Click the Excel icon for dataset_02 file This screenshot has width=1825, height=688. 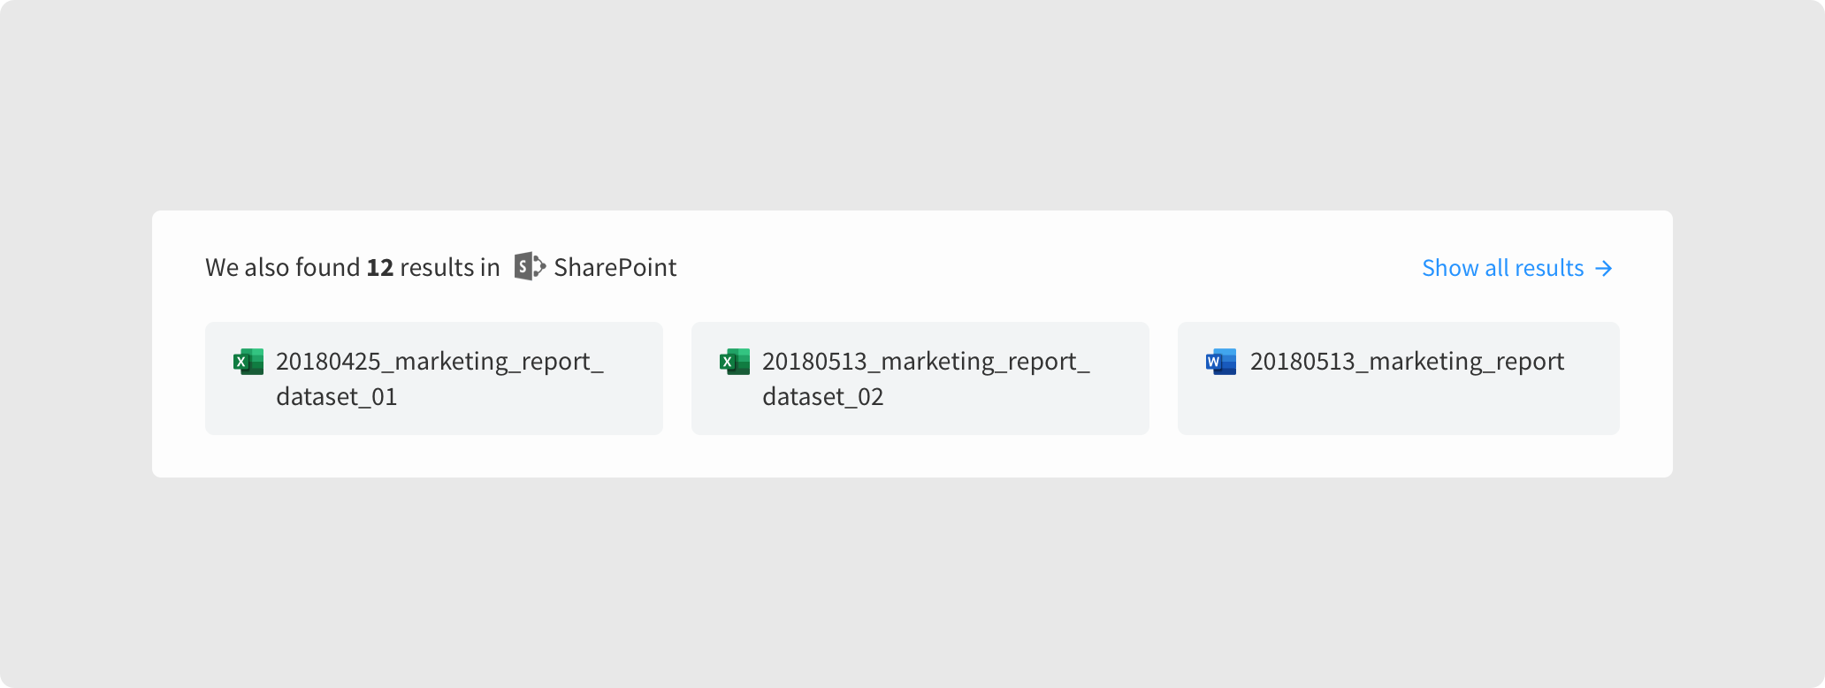[734, 362]
